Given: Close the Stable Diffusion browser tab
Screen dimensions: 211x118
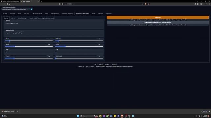Looking at the screenshot, I should pos(39,1).
